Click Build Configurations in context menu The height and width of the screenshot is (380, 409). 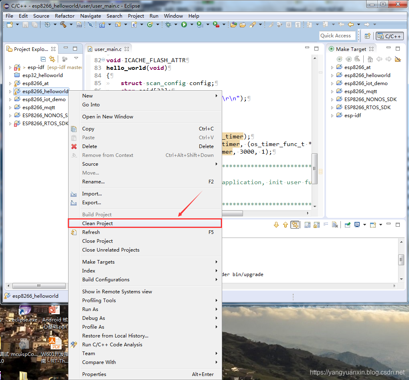145,280
